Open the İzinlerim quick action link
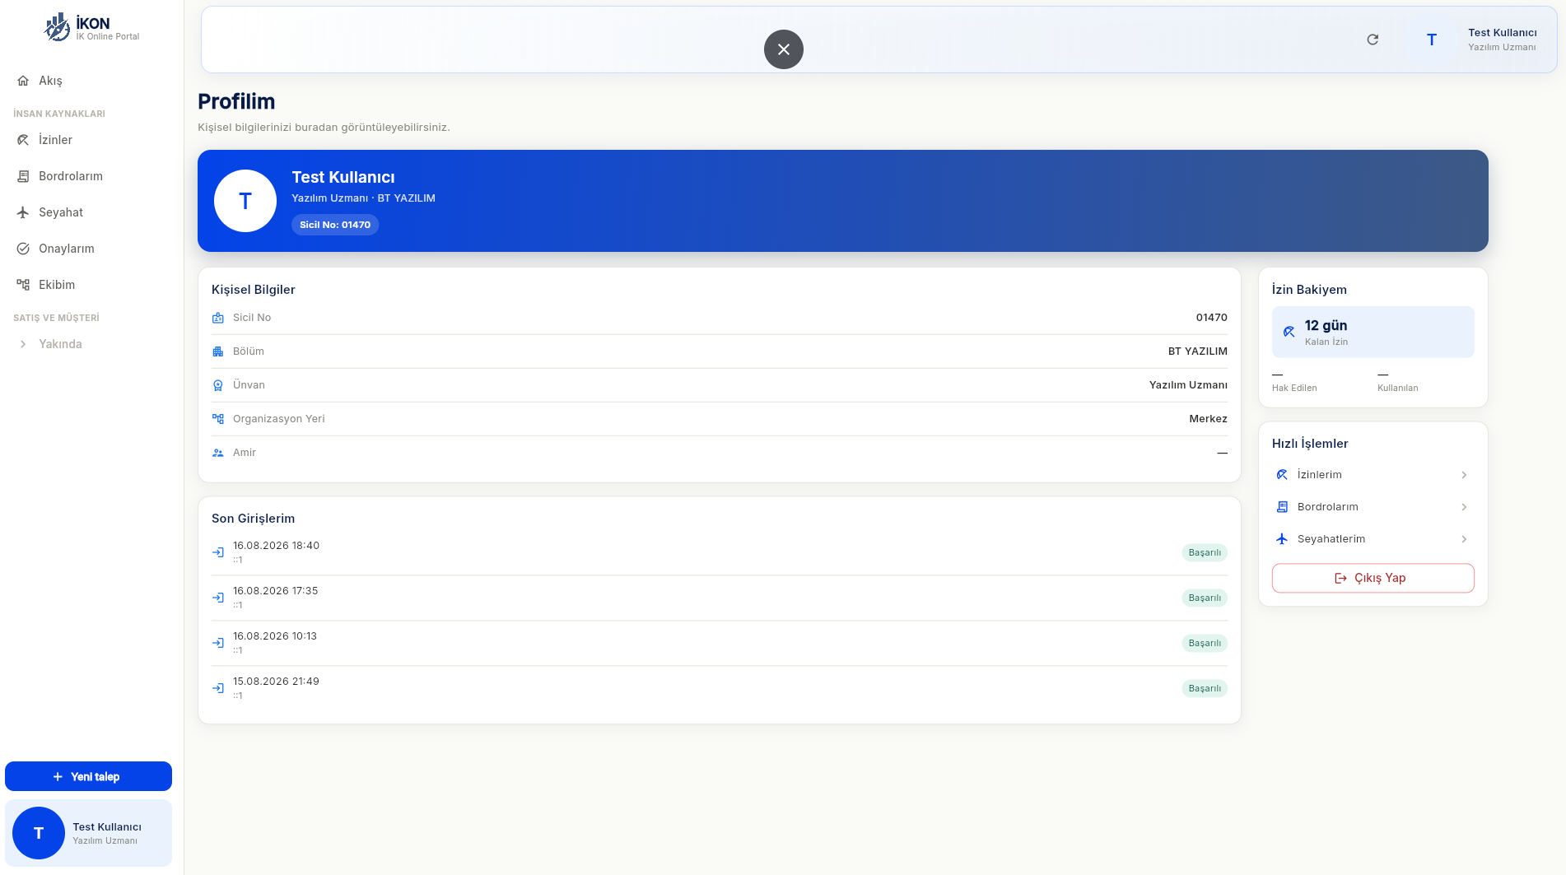1566x875 pixels. (1373, 475)
